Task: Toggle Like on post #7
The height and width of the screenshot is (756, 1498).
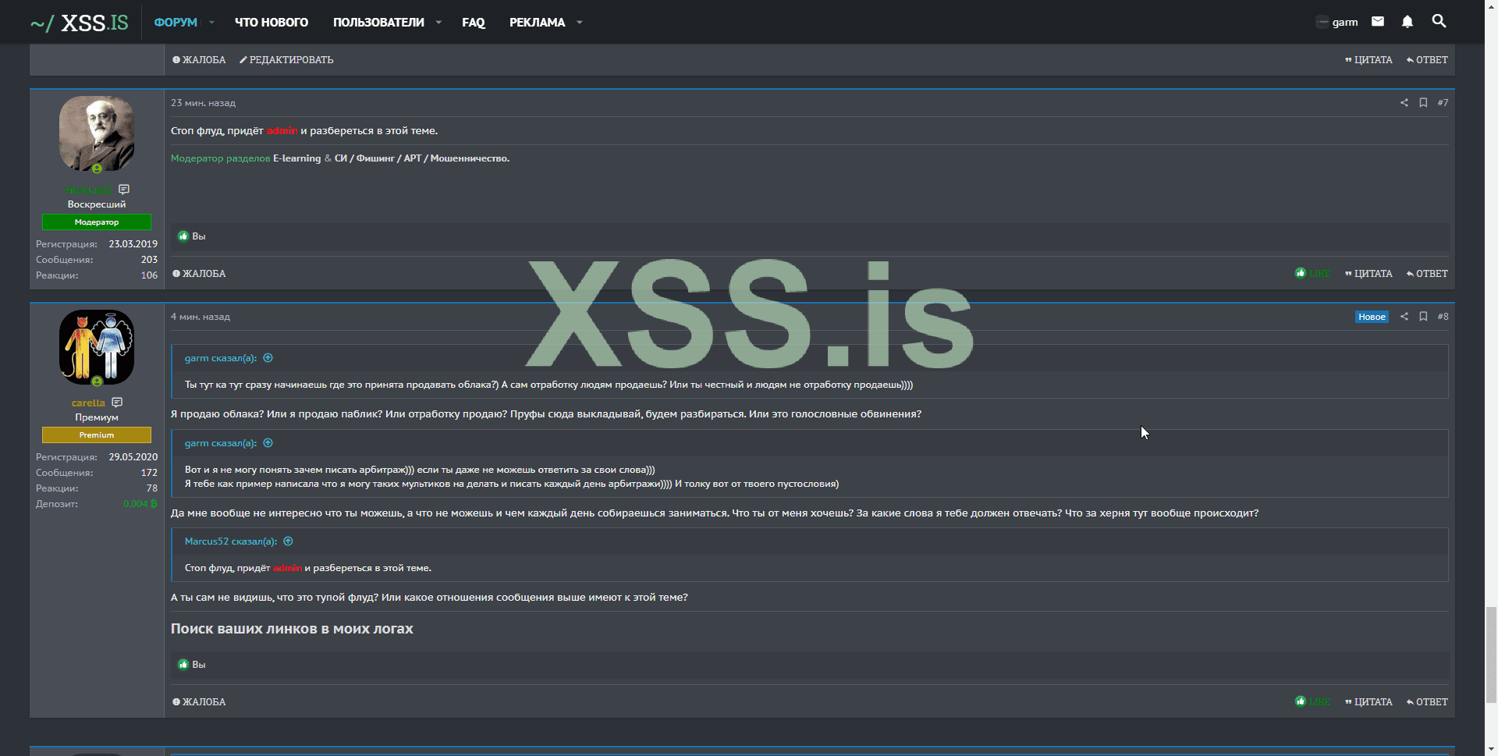Action: click(x=1313, y=274)
